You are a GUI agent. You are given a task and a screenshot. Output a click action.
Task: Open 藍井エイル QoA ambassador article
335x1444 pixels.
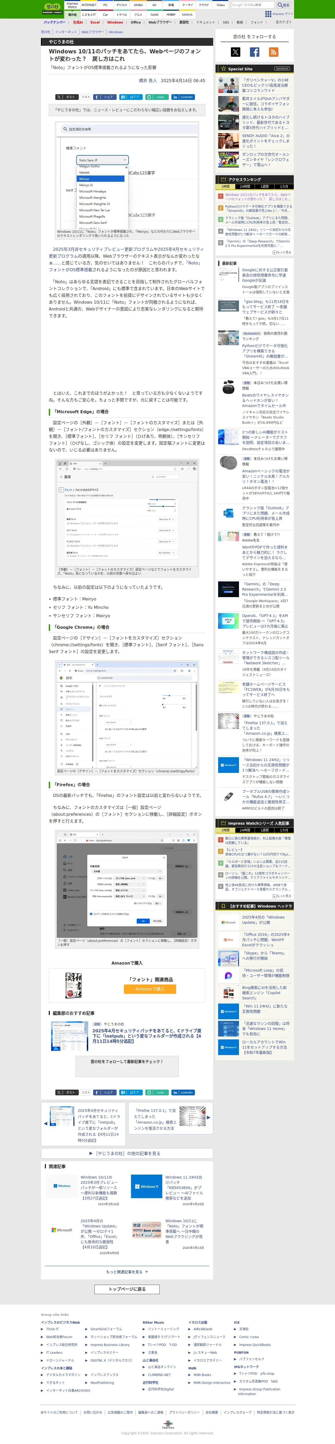[x=266, y=104]
